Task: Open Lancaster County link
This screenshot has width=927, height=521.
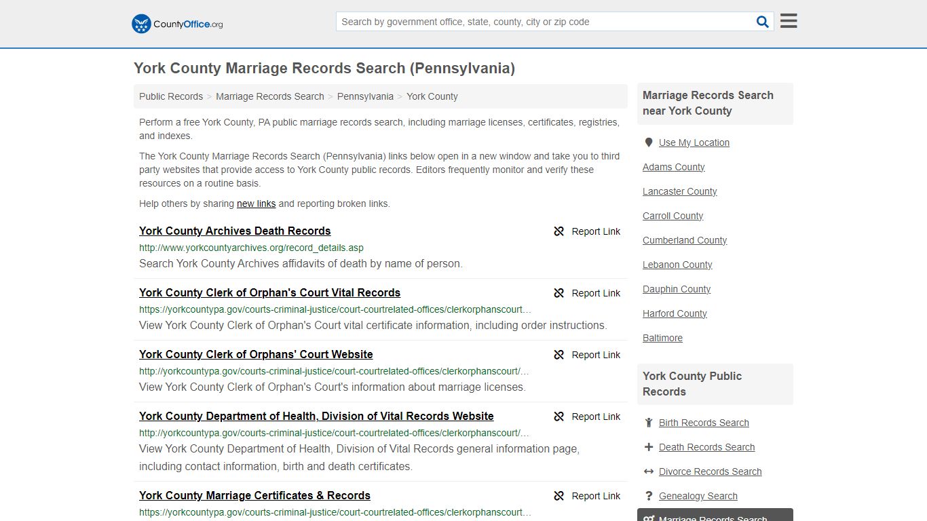Action: coord(679,191)
